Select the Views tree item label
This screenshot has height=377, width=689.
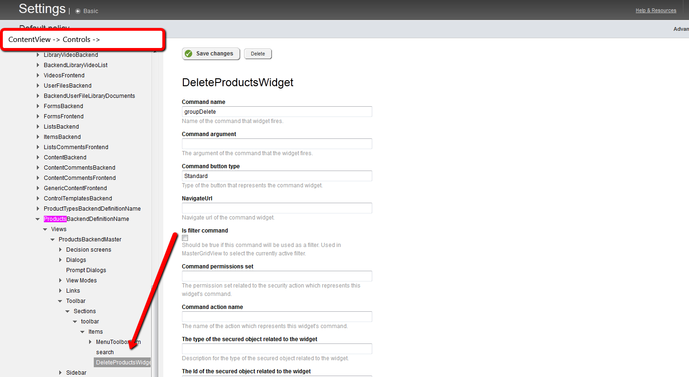[x=59, y=229]
